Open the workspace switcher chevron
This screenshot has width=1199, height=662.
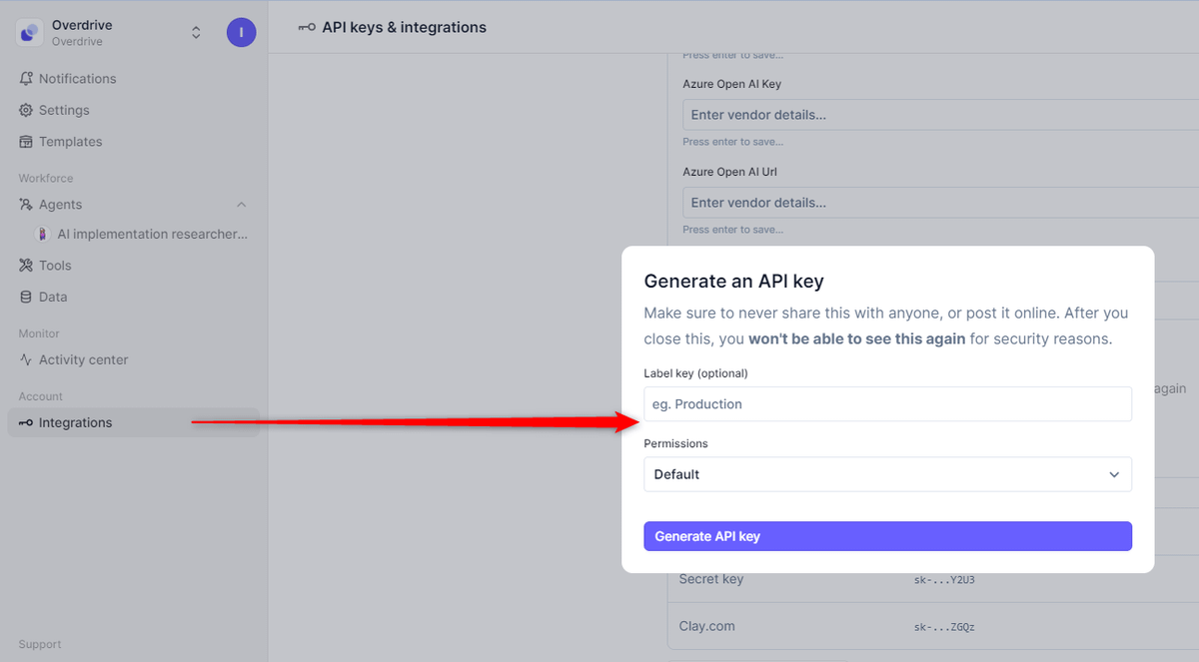coord(196,33)
